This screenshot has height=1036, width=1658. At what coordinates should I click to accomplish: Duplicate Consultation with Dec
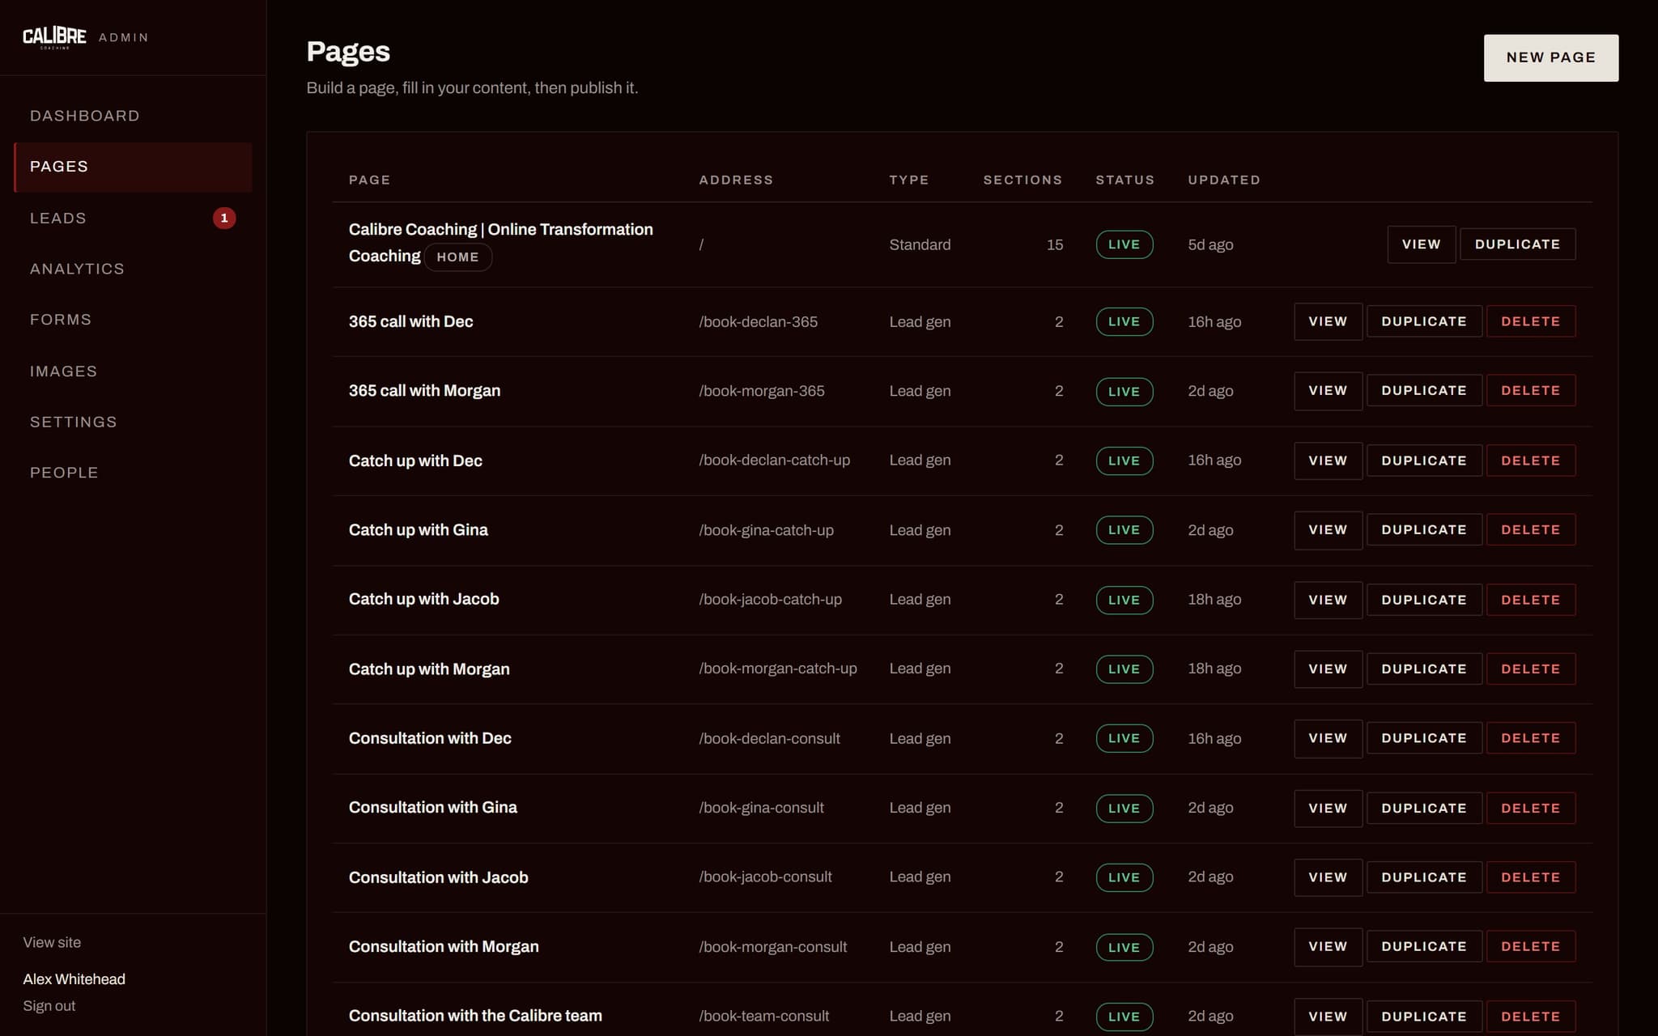tap(1424, 738)
